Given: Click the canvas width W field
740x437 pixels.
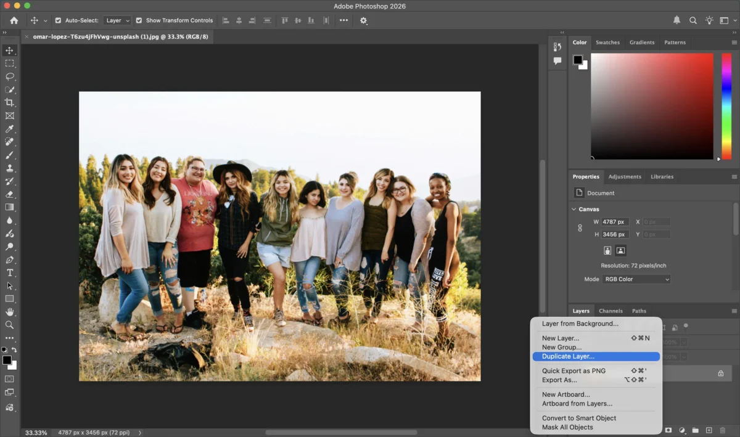Looking at the screenshot, I should [615, 222].
